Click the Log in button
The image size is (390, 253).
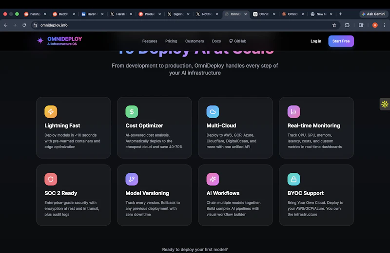tap(316, 41)
